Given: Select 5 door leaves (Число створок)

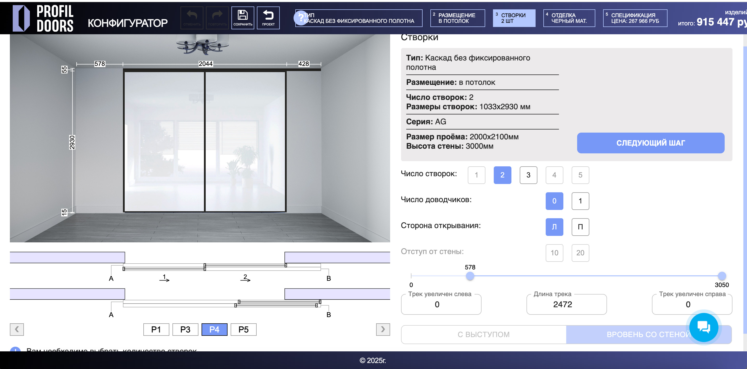Looking at the screenshot, I should click(x=580, y=175).
